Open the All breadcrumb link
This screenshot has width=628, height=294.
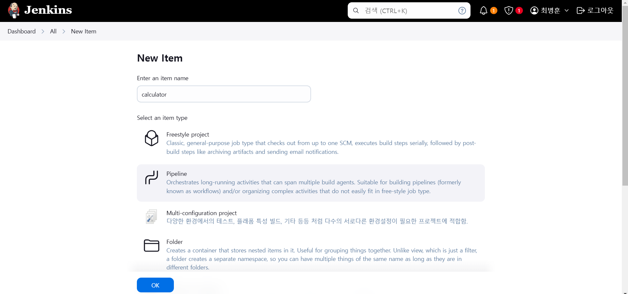tap(53, 31)
